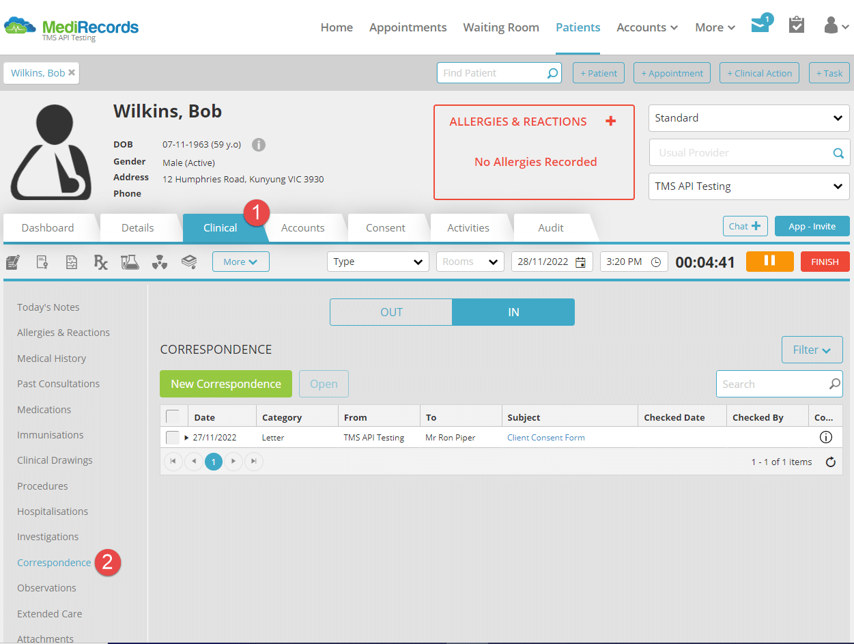Viewport: 854px width, 644px height.
Task: Open the More dropdown in the clinical toolbar
Action: point(240,262)
